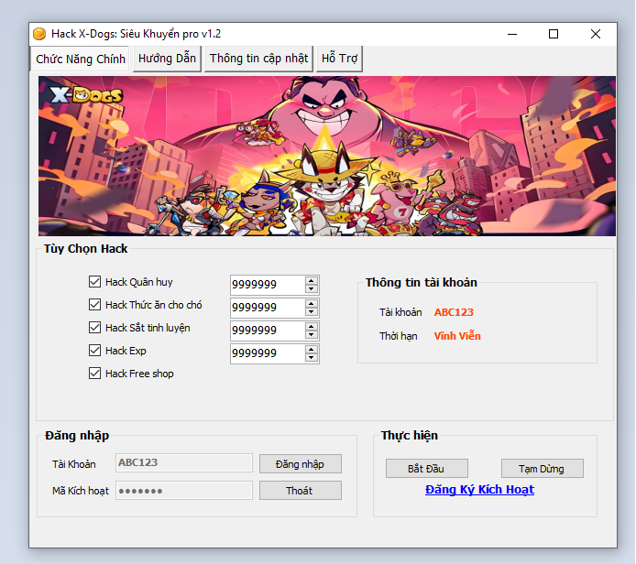Decrease Thức ăn cho chó value arrow

[x=312, y=312]
